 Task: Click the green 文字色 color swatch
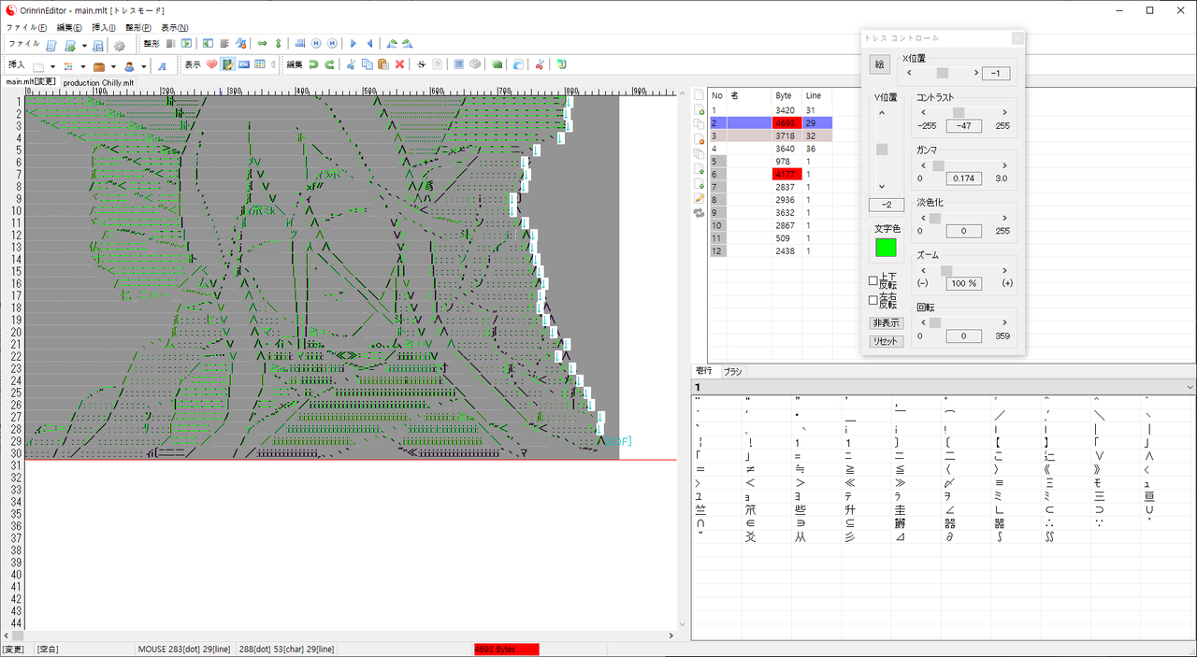click(x=886, y=248)
